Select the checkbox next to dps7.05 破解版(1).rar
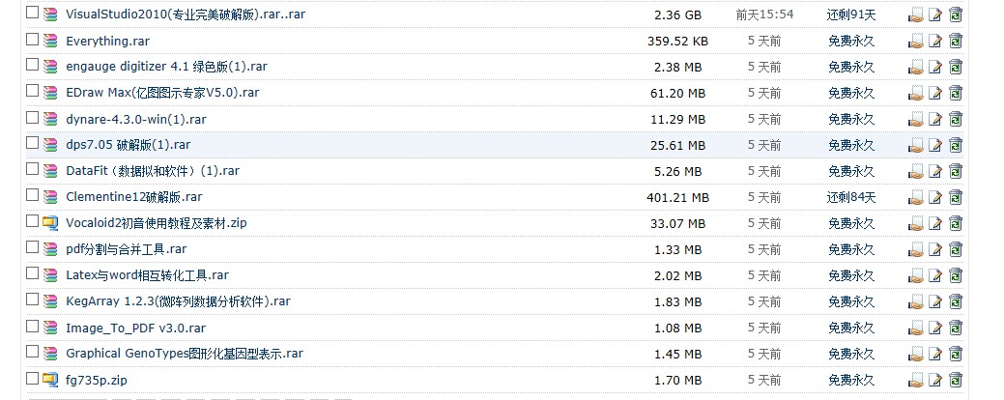The image size is (1004, 400). (32, 144)
